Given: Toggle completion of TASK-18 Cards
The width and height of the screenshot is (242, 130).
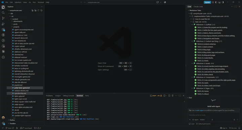Looking at the screenshot, I should click(195, 83).
